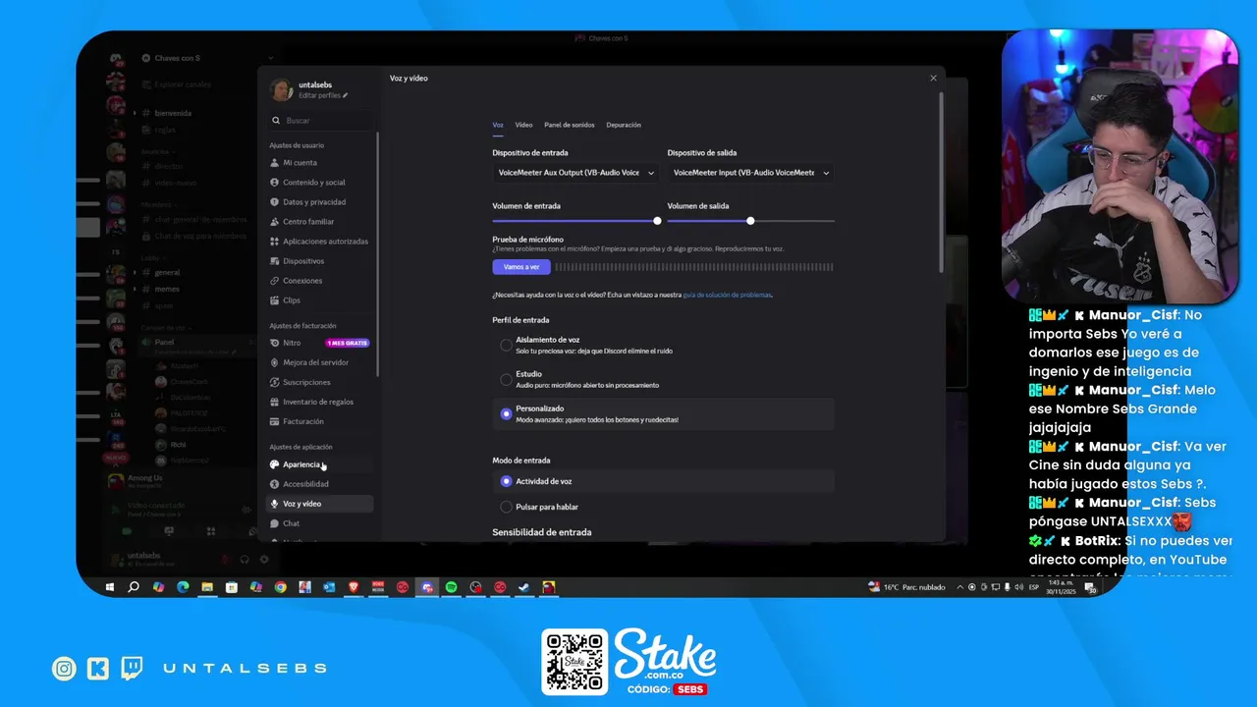Click the weather widget showing 16°C
This screenshot has width=1257, height=707.
click(x=906, y=587)
